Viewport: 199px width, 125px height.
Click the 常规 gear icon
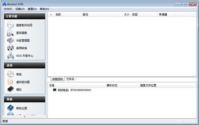(x=10, y=74)
